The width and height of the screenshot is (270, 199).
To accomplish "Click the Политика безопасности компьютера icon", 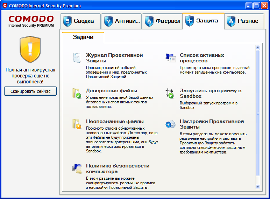I will pyautogui.click(x=77, y=169).
